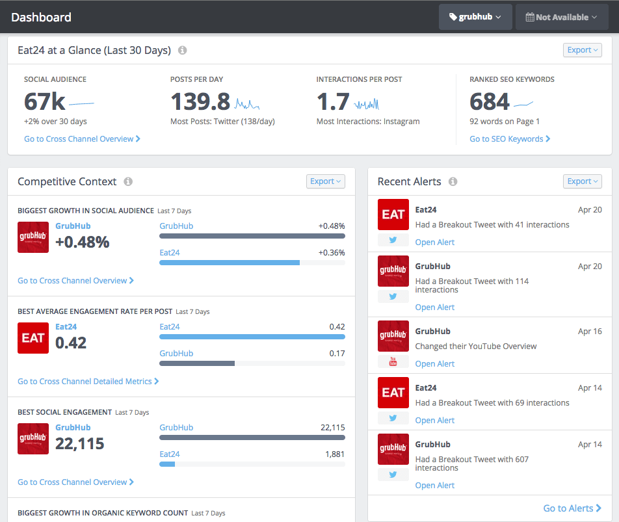Click the Ranked SEO Keywords sparkline chart

point(523,104)
